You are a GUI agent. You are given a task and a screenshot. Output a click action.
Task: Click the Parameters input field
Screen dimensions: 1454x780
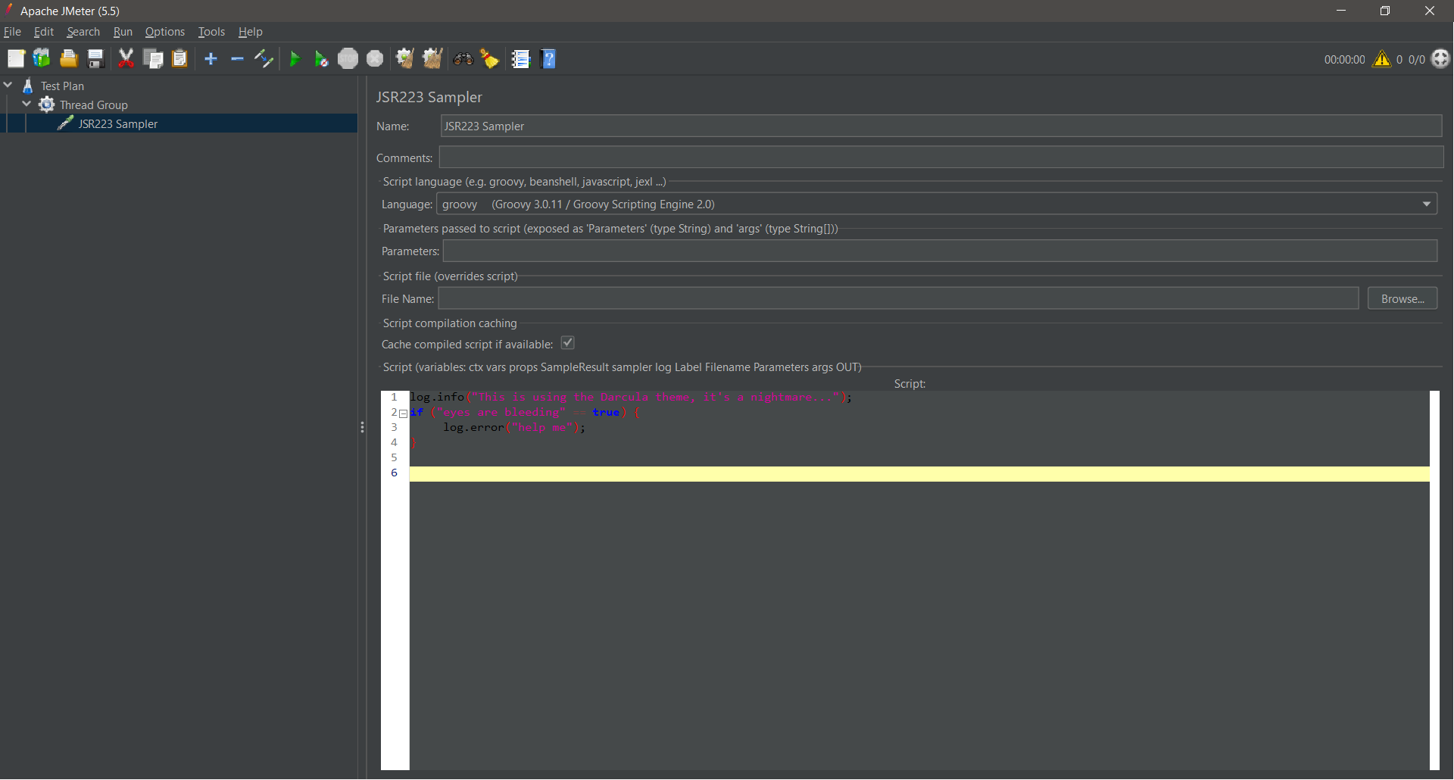(940, 251)
